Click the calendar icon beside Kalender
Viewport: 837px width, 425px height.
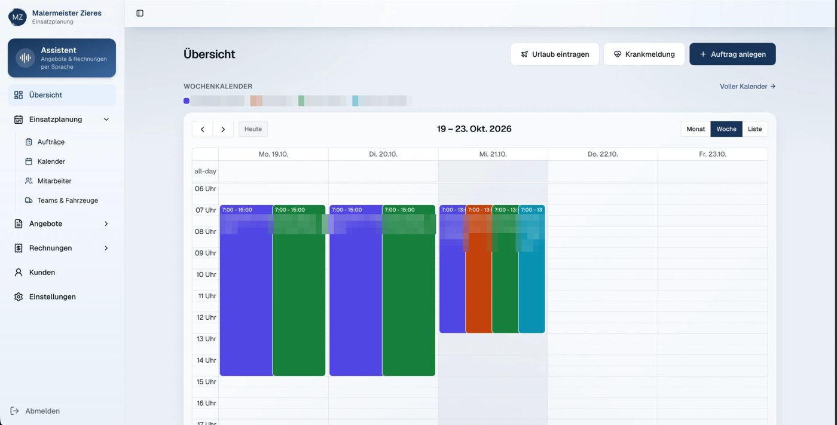[29, 161]
